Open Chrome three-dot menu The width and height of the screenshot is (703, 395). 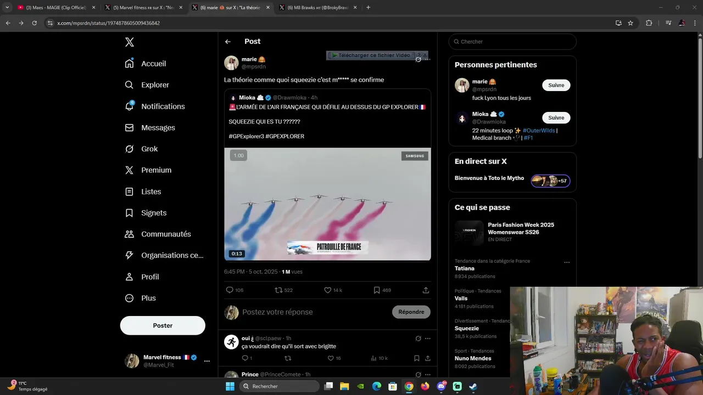click(695, 23)
